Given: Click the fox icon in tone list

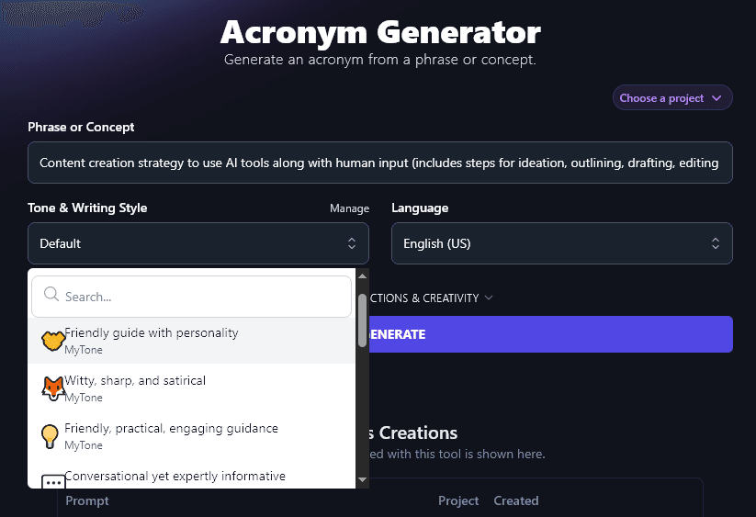Looking at the screenshot, I should [52, 388].
